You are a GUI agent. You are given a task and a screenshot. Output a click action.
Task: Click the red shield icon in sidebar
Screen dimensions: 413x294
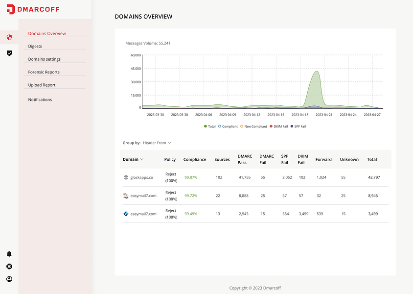pos(9,37)
